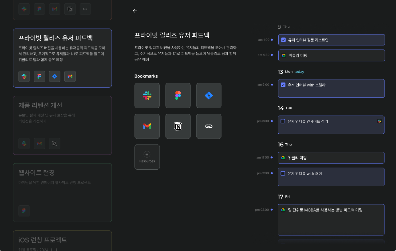Check 유저 인터뷰 인사이트 정리 checkbox
The width and height of the screenshot is (396, 251).
click(283, 121)
